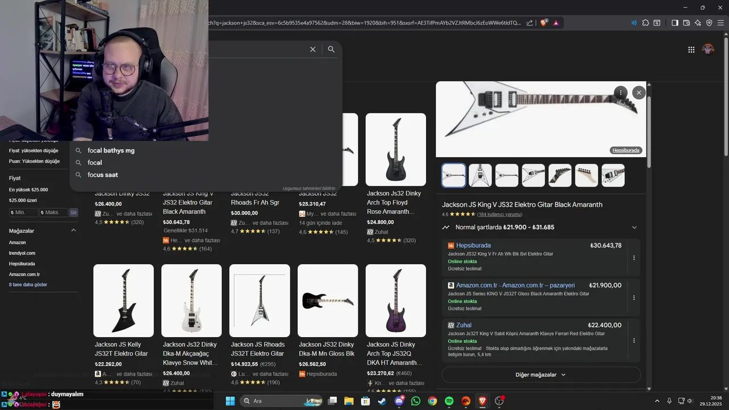This screenshot has width=729, height=410.
Task: Click the Min. price input field
Action: coord(23,212)
